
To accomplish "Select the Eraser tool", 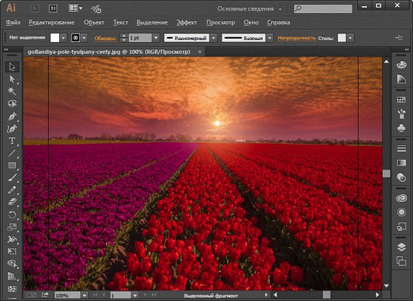I will click(x=12, y=202).
